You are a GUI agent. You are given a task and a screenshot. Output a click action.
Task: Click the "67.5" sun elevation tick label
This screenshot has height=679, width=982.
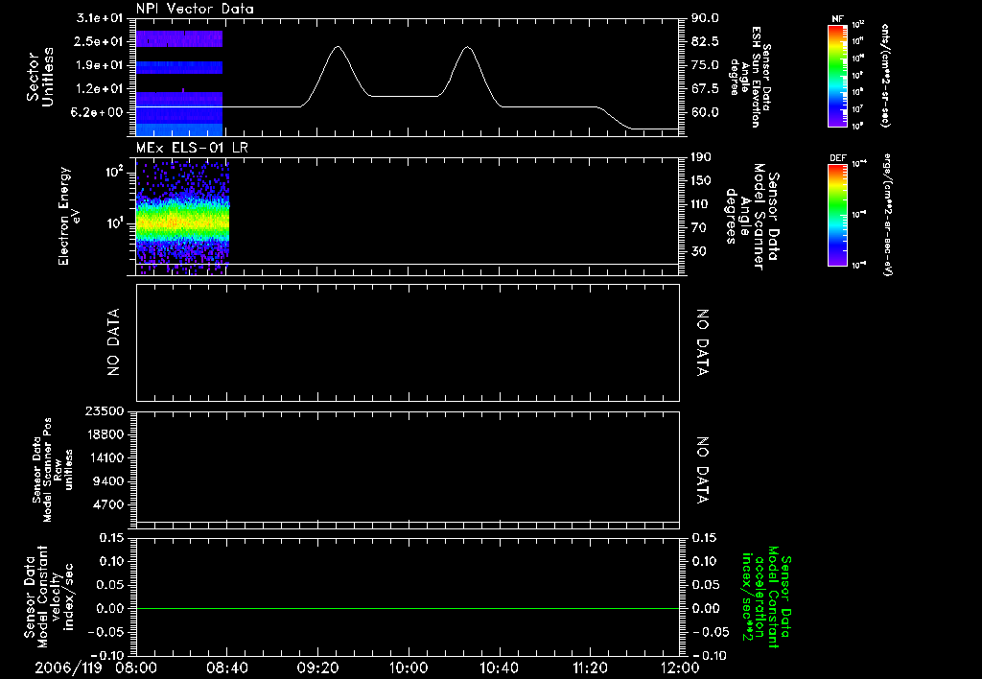tap(705, 89)
